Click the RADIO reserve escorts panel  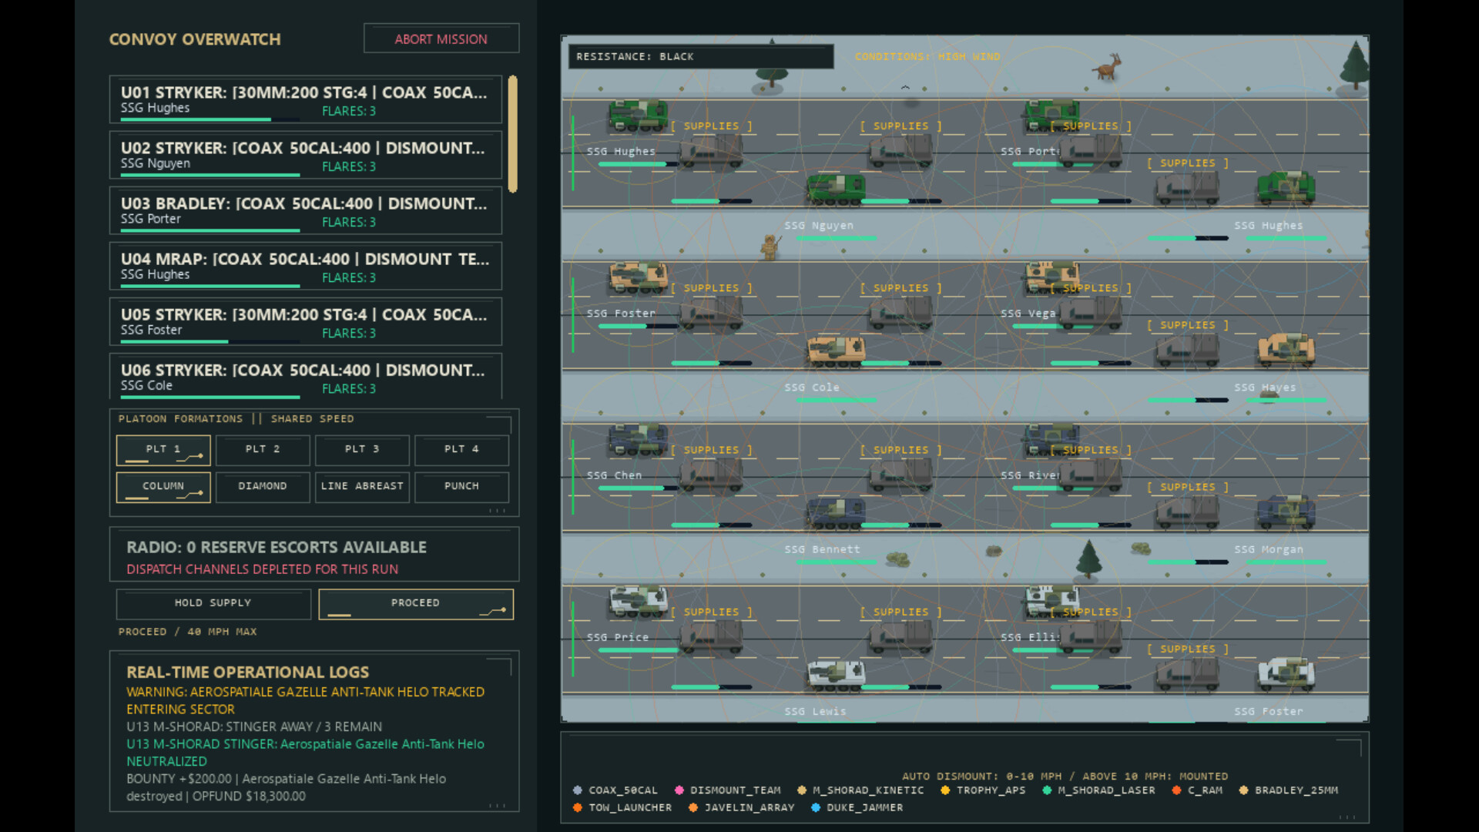[x=314, y=555]
